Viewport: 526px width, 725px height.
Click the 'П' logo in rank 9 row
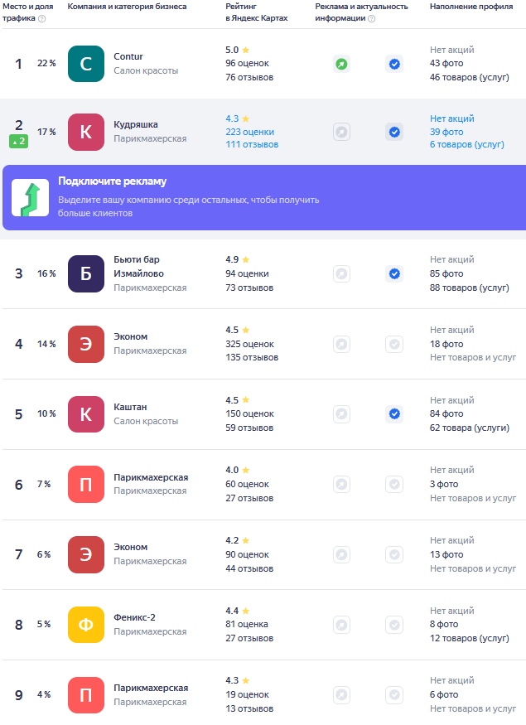pos(86,695)
